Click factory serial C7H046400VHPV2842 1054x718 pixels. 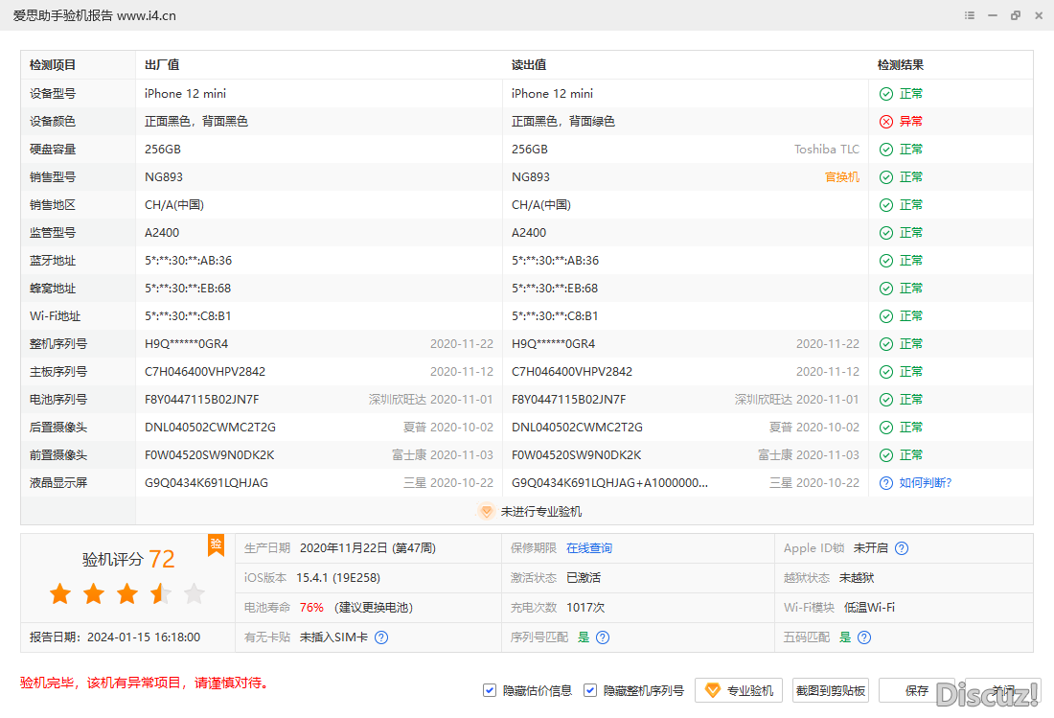[205, 372]
